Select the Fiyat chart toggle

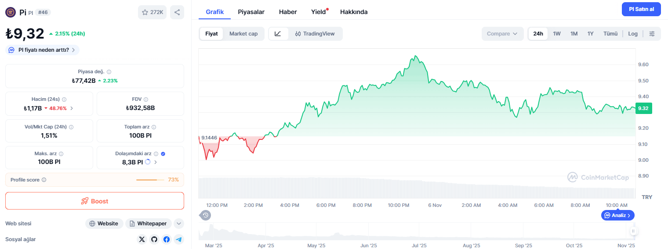[211, 34]
